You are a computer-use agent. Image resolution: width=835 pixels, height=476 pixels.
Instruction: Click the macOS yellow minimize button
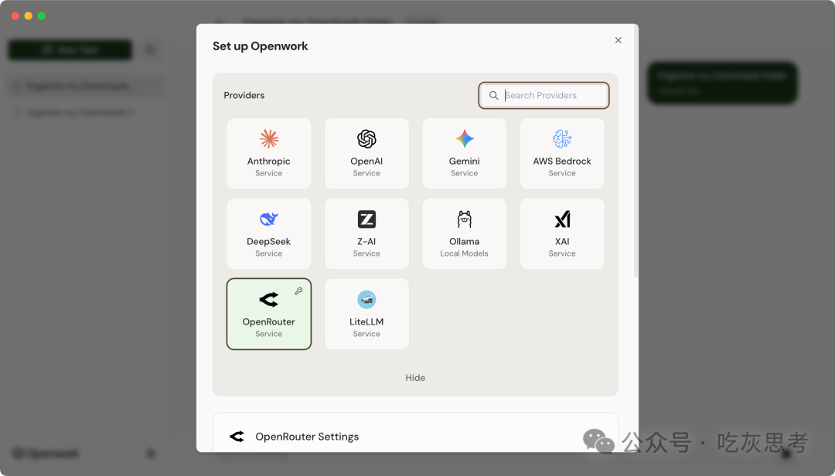(x=29, y=16)
